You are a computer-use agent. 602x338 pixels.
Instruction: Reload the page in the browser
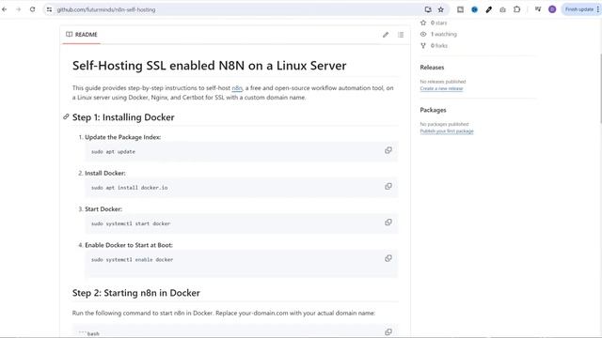32,9
